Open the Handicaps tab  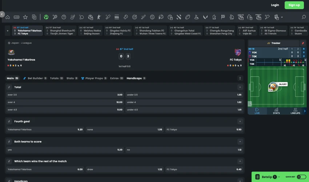point(136,78)
